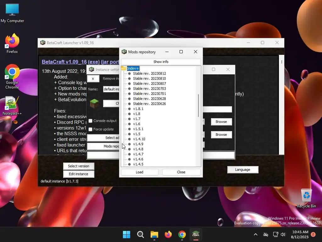322x242 pixels.
Task: Open Chrome from the taskbar
Action: pos(182,234)
